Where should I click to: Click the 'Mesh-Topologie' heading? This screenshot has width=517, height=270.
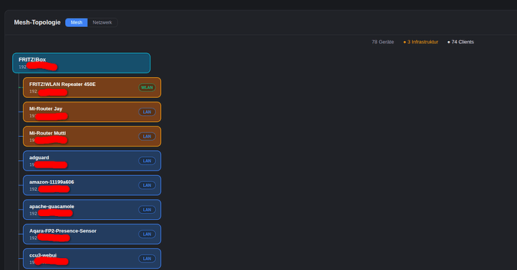(x=37, y=22)
